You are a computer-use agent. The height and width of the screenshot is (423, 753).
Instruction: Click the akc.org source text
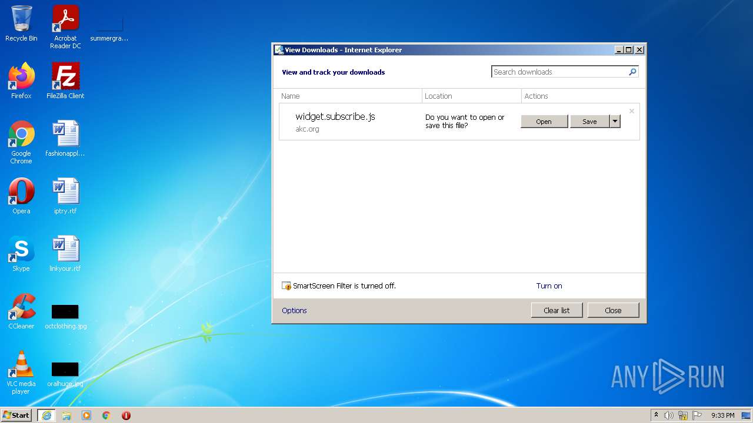pyautogui.click(x=307, y=129)
